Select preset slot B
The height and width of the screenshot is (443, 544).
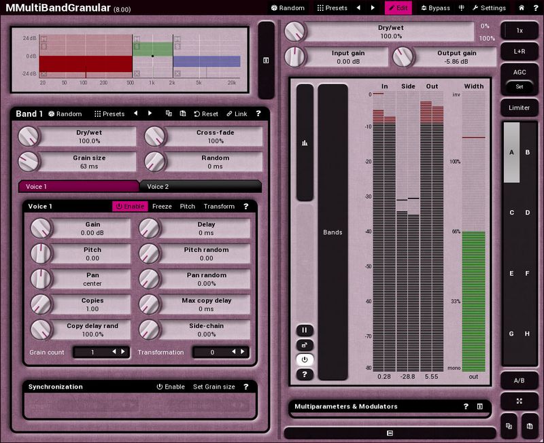coord(528,152)
